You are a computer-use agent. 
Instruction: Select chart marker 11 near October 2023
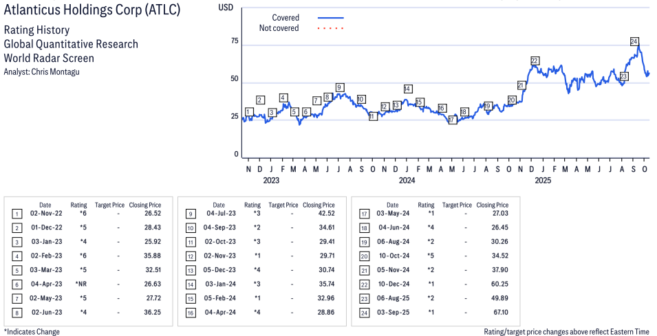[373, 117]
